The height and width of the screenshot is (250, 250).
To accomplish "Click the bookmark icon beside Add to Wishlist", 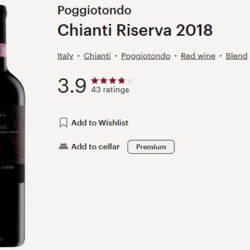I will click(63, 122).
